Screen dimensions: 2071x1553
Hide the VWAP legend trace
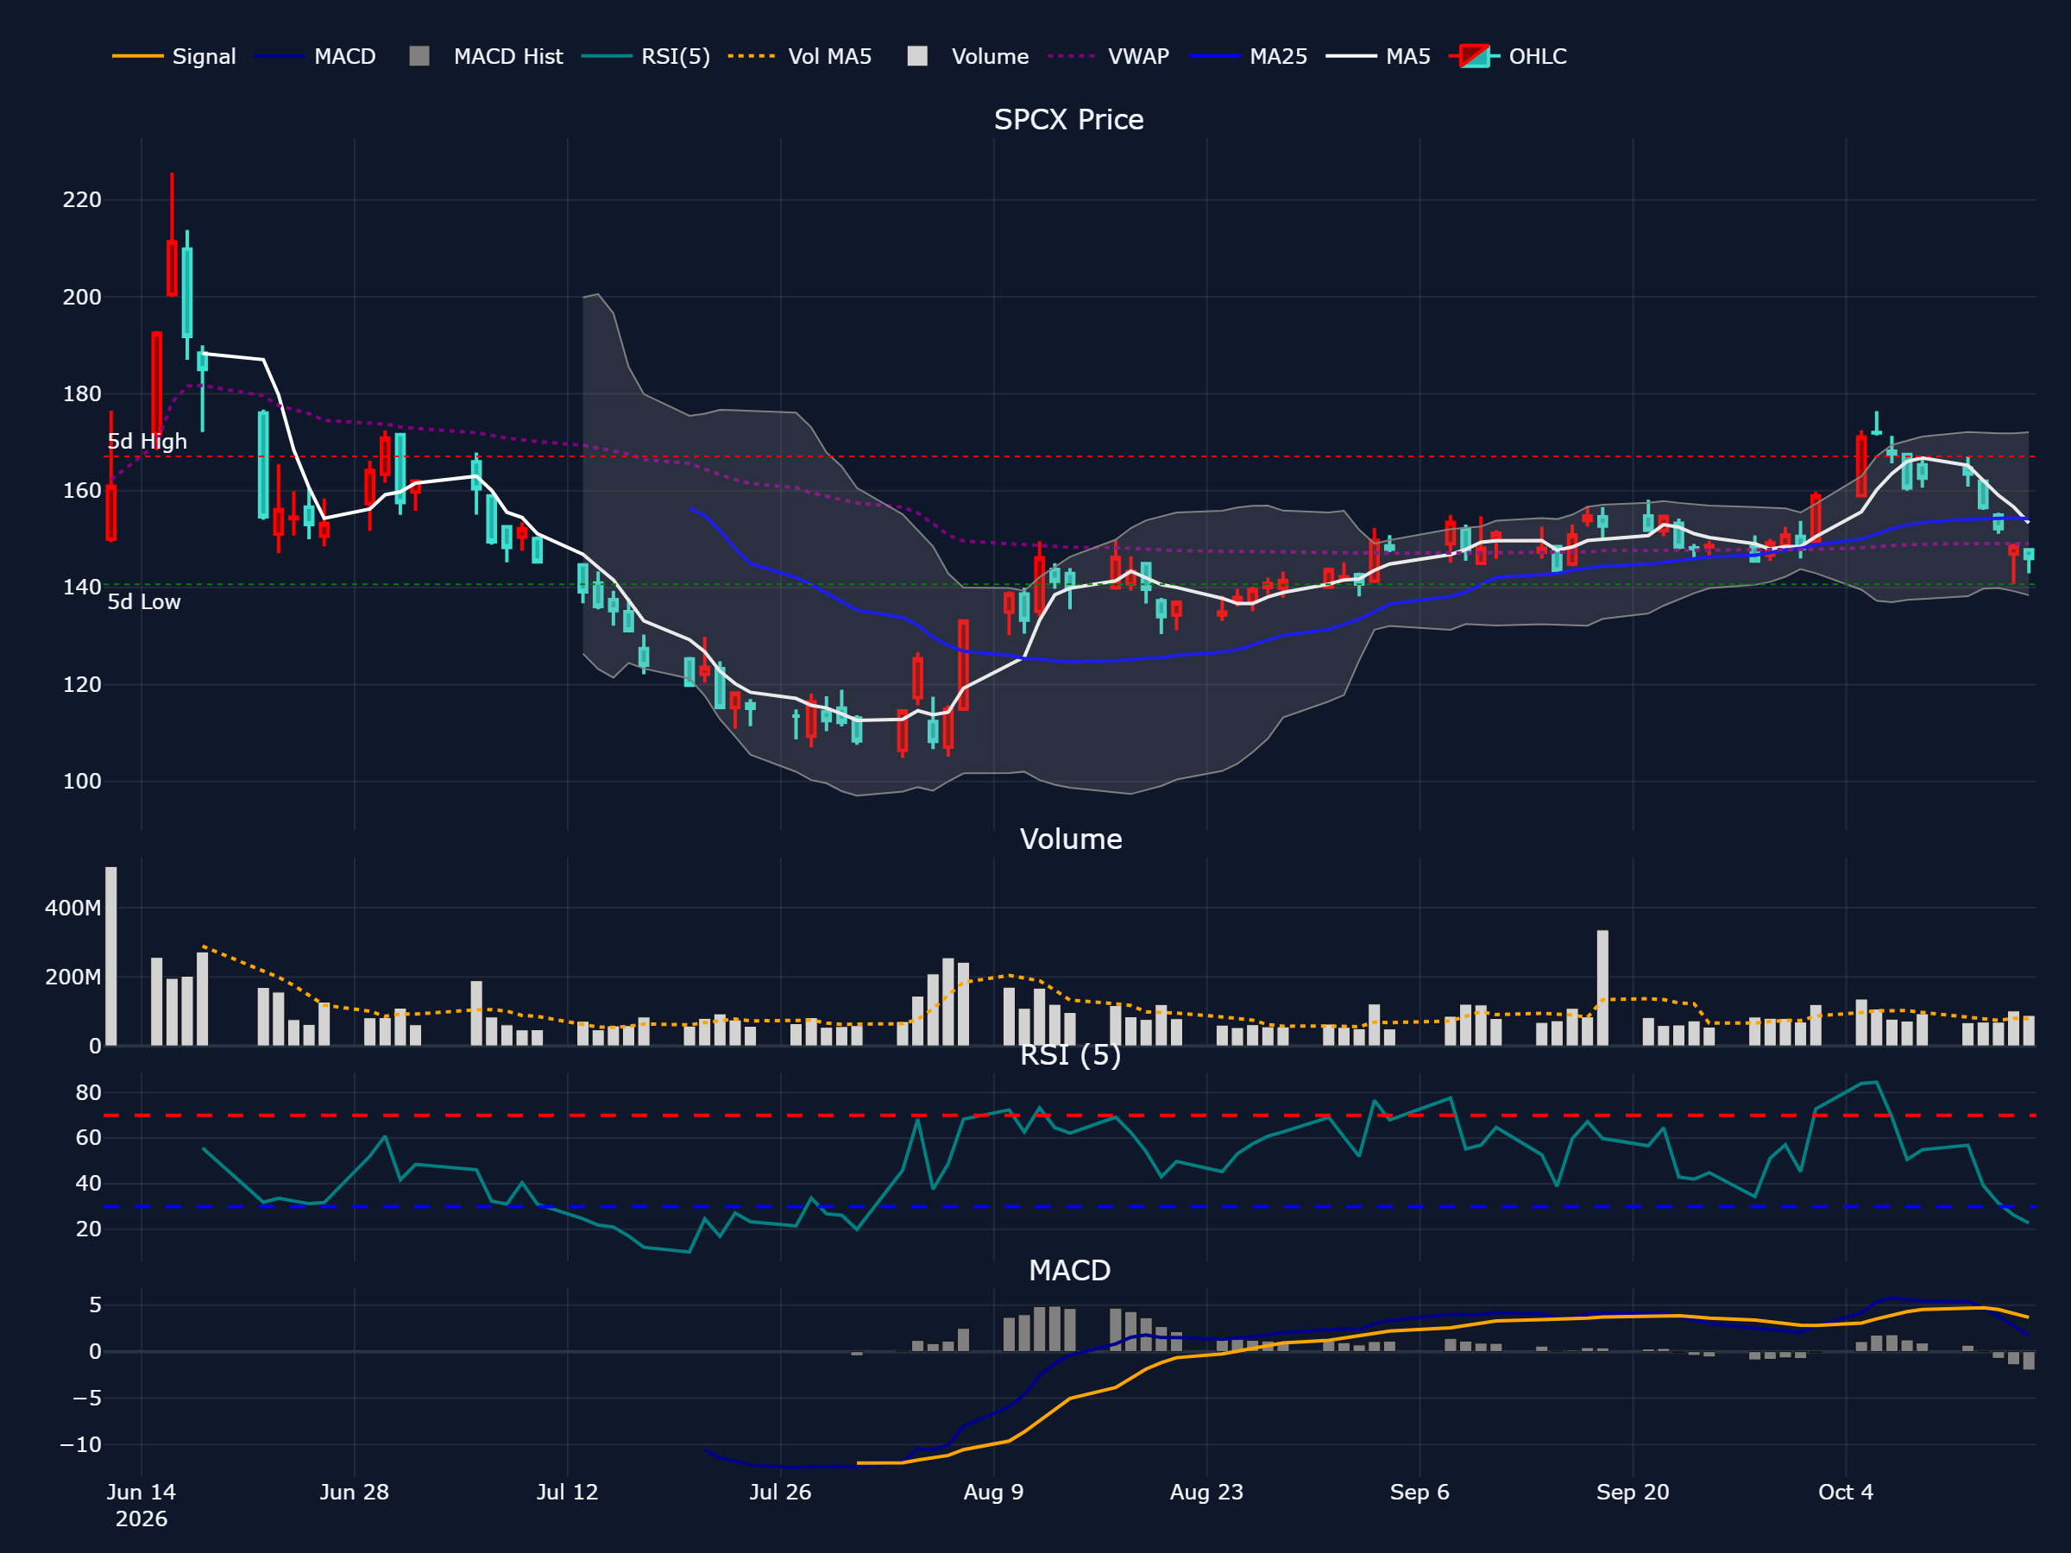pyautogui.click(x=1110, y=56)
